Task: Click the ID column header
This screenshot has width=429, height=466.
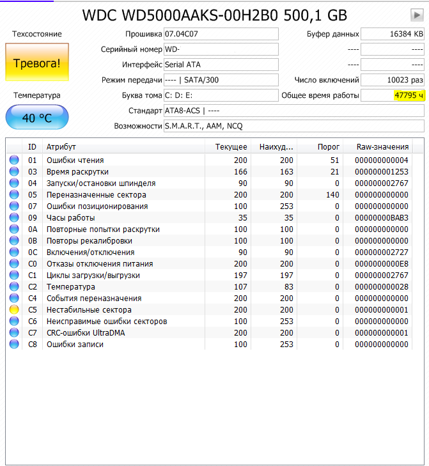Action: tap(32, 147)
